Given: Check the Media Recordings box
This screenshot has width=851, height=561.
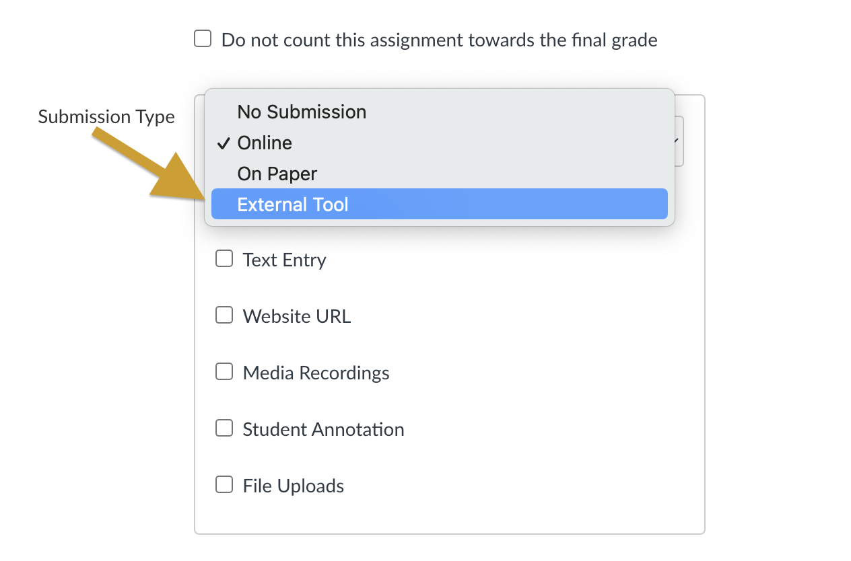Looking at the screenshot, I should tap(224, 372).
